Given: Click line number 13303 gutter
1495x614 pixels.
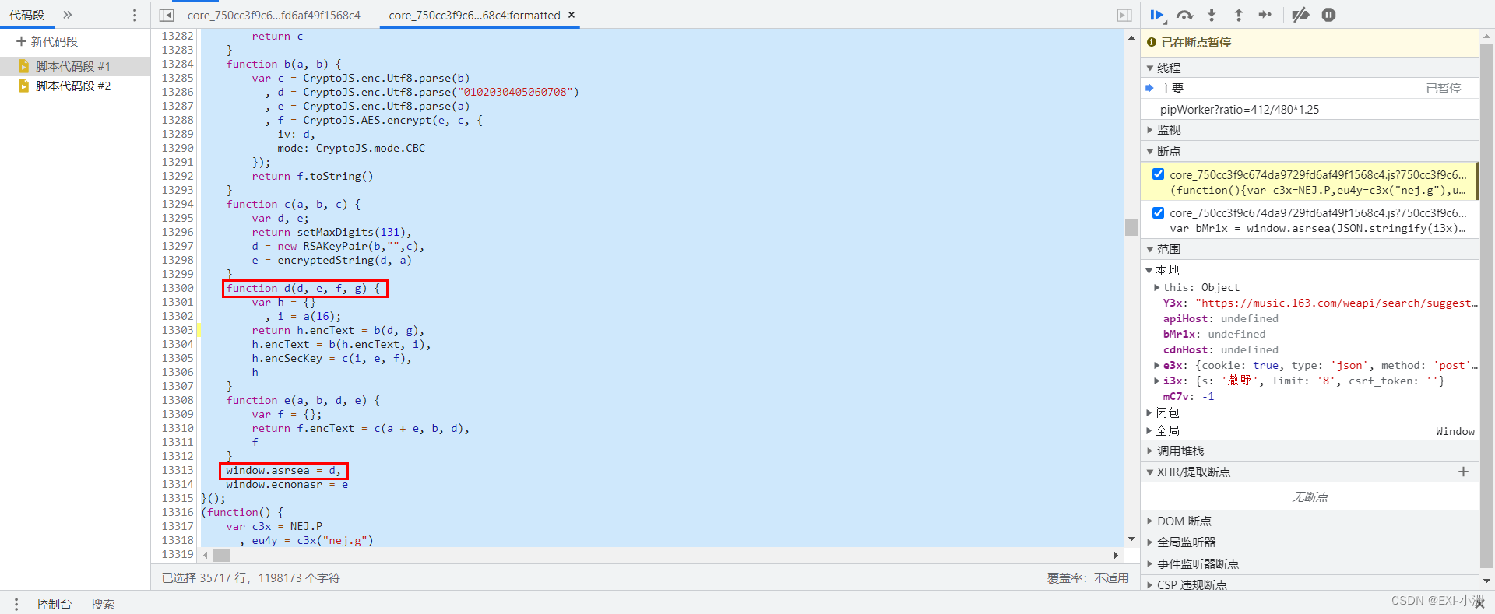Looking at the screenshot, I should 177,330.
